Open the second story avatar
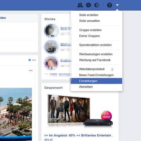The height and width of the screenshot is (141, 141). coord(51,47)
